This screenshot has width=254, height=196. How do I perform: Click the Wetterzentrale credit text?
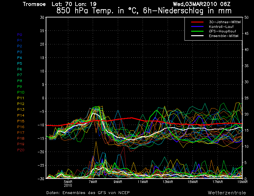227,193
